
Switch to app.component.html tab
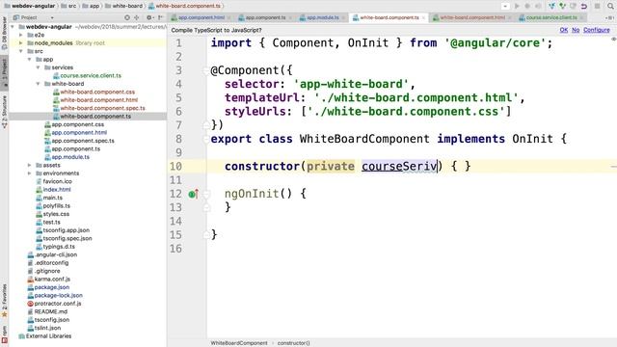point(201,17)
